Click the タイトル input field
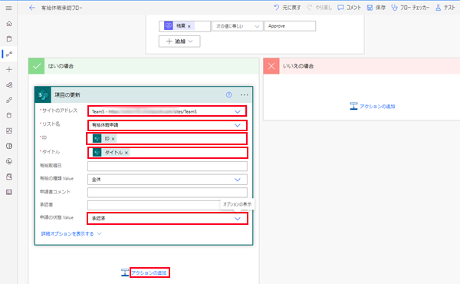This screenshot has height=284, width=460. click(167, 153)
